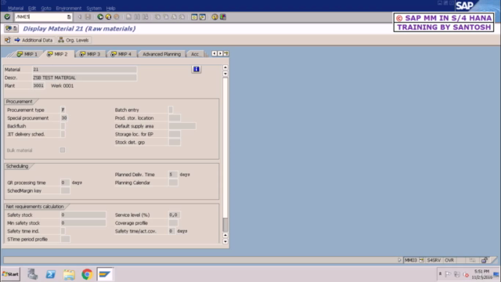Viewport: 501px width, 282px height.
Task: Click the Additional Data button
Action: point(34,40)
